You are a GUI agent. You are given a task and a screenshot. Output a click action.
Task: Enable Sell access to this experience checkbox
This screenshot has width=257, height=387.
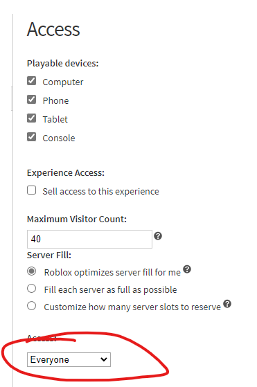click(x=31, y=190)
